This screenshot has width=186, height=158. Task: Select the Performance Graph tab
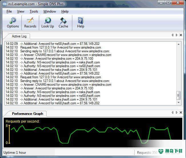[27, 114]
